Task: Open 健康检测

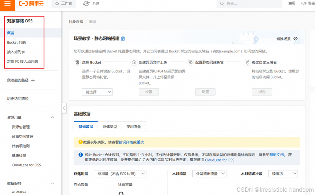Action: [19, 155]
